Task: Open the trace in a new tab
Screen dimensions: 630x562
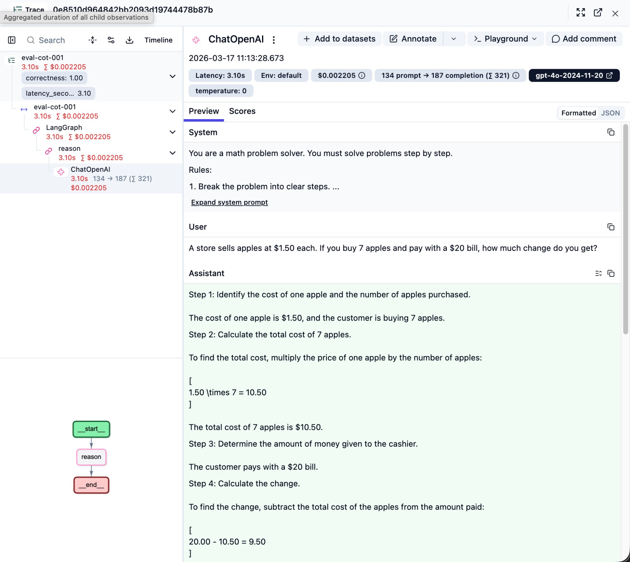Action: (x=598, y=13)
